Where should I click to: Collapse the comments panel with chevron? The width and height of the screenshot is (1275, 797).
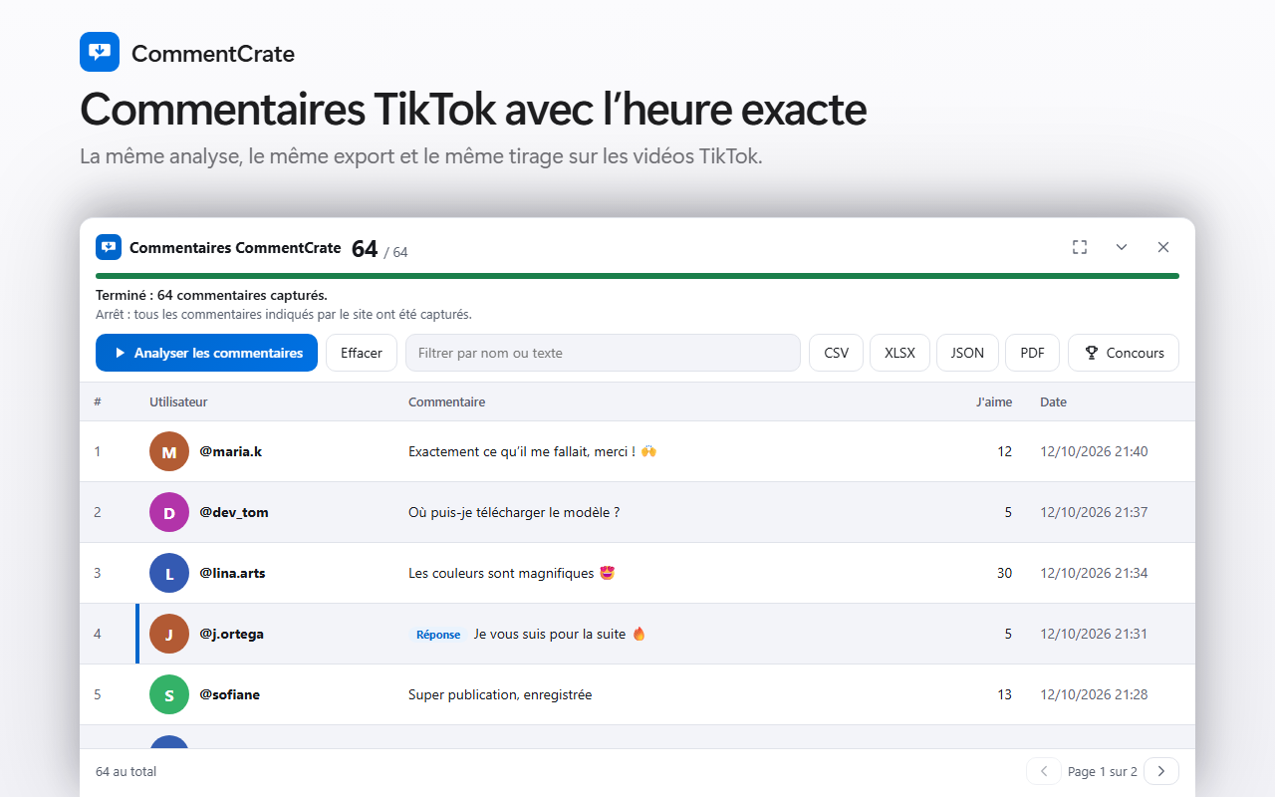click(1122, 247)
